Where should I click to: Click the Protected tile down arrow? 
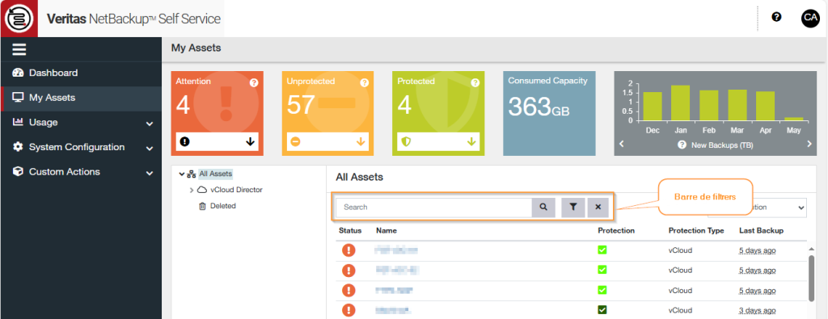(x=471, y=141)
